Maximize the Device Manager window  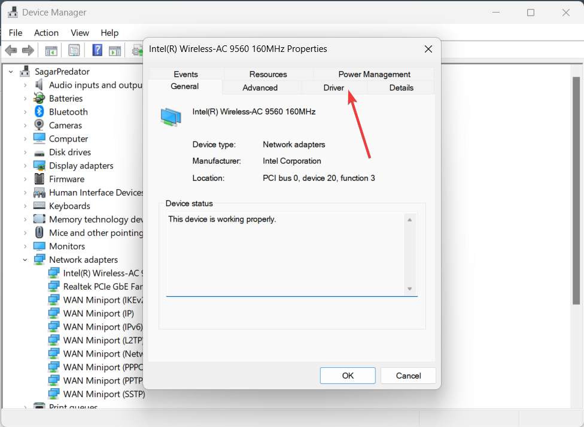click(531, 13)
